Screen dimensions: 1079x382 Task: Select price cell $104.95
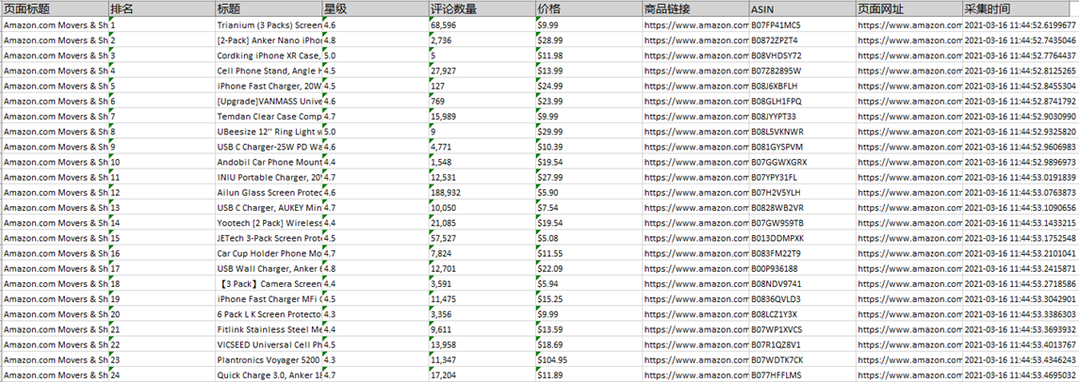[588, 359]
